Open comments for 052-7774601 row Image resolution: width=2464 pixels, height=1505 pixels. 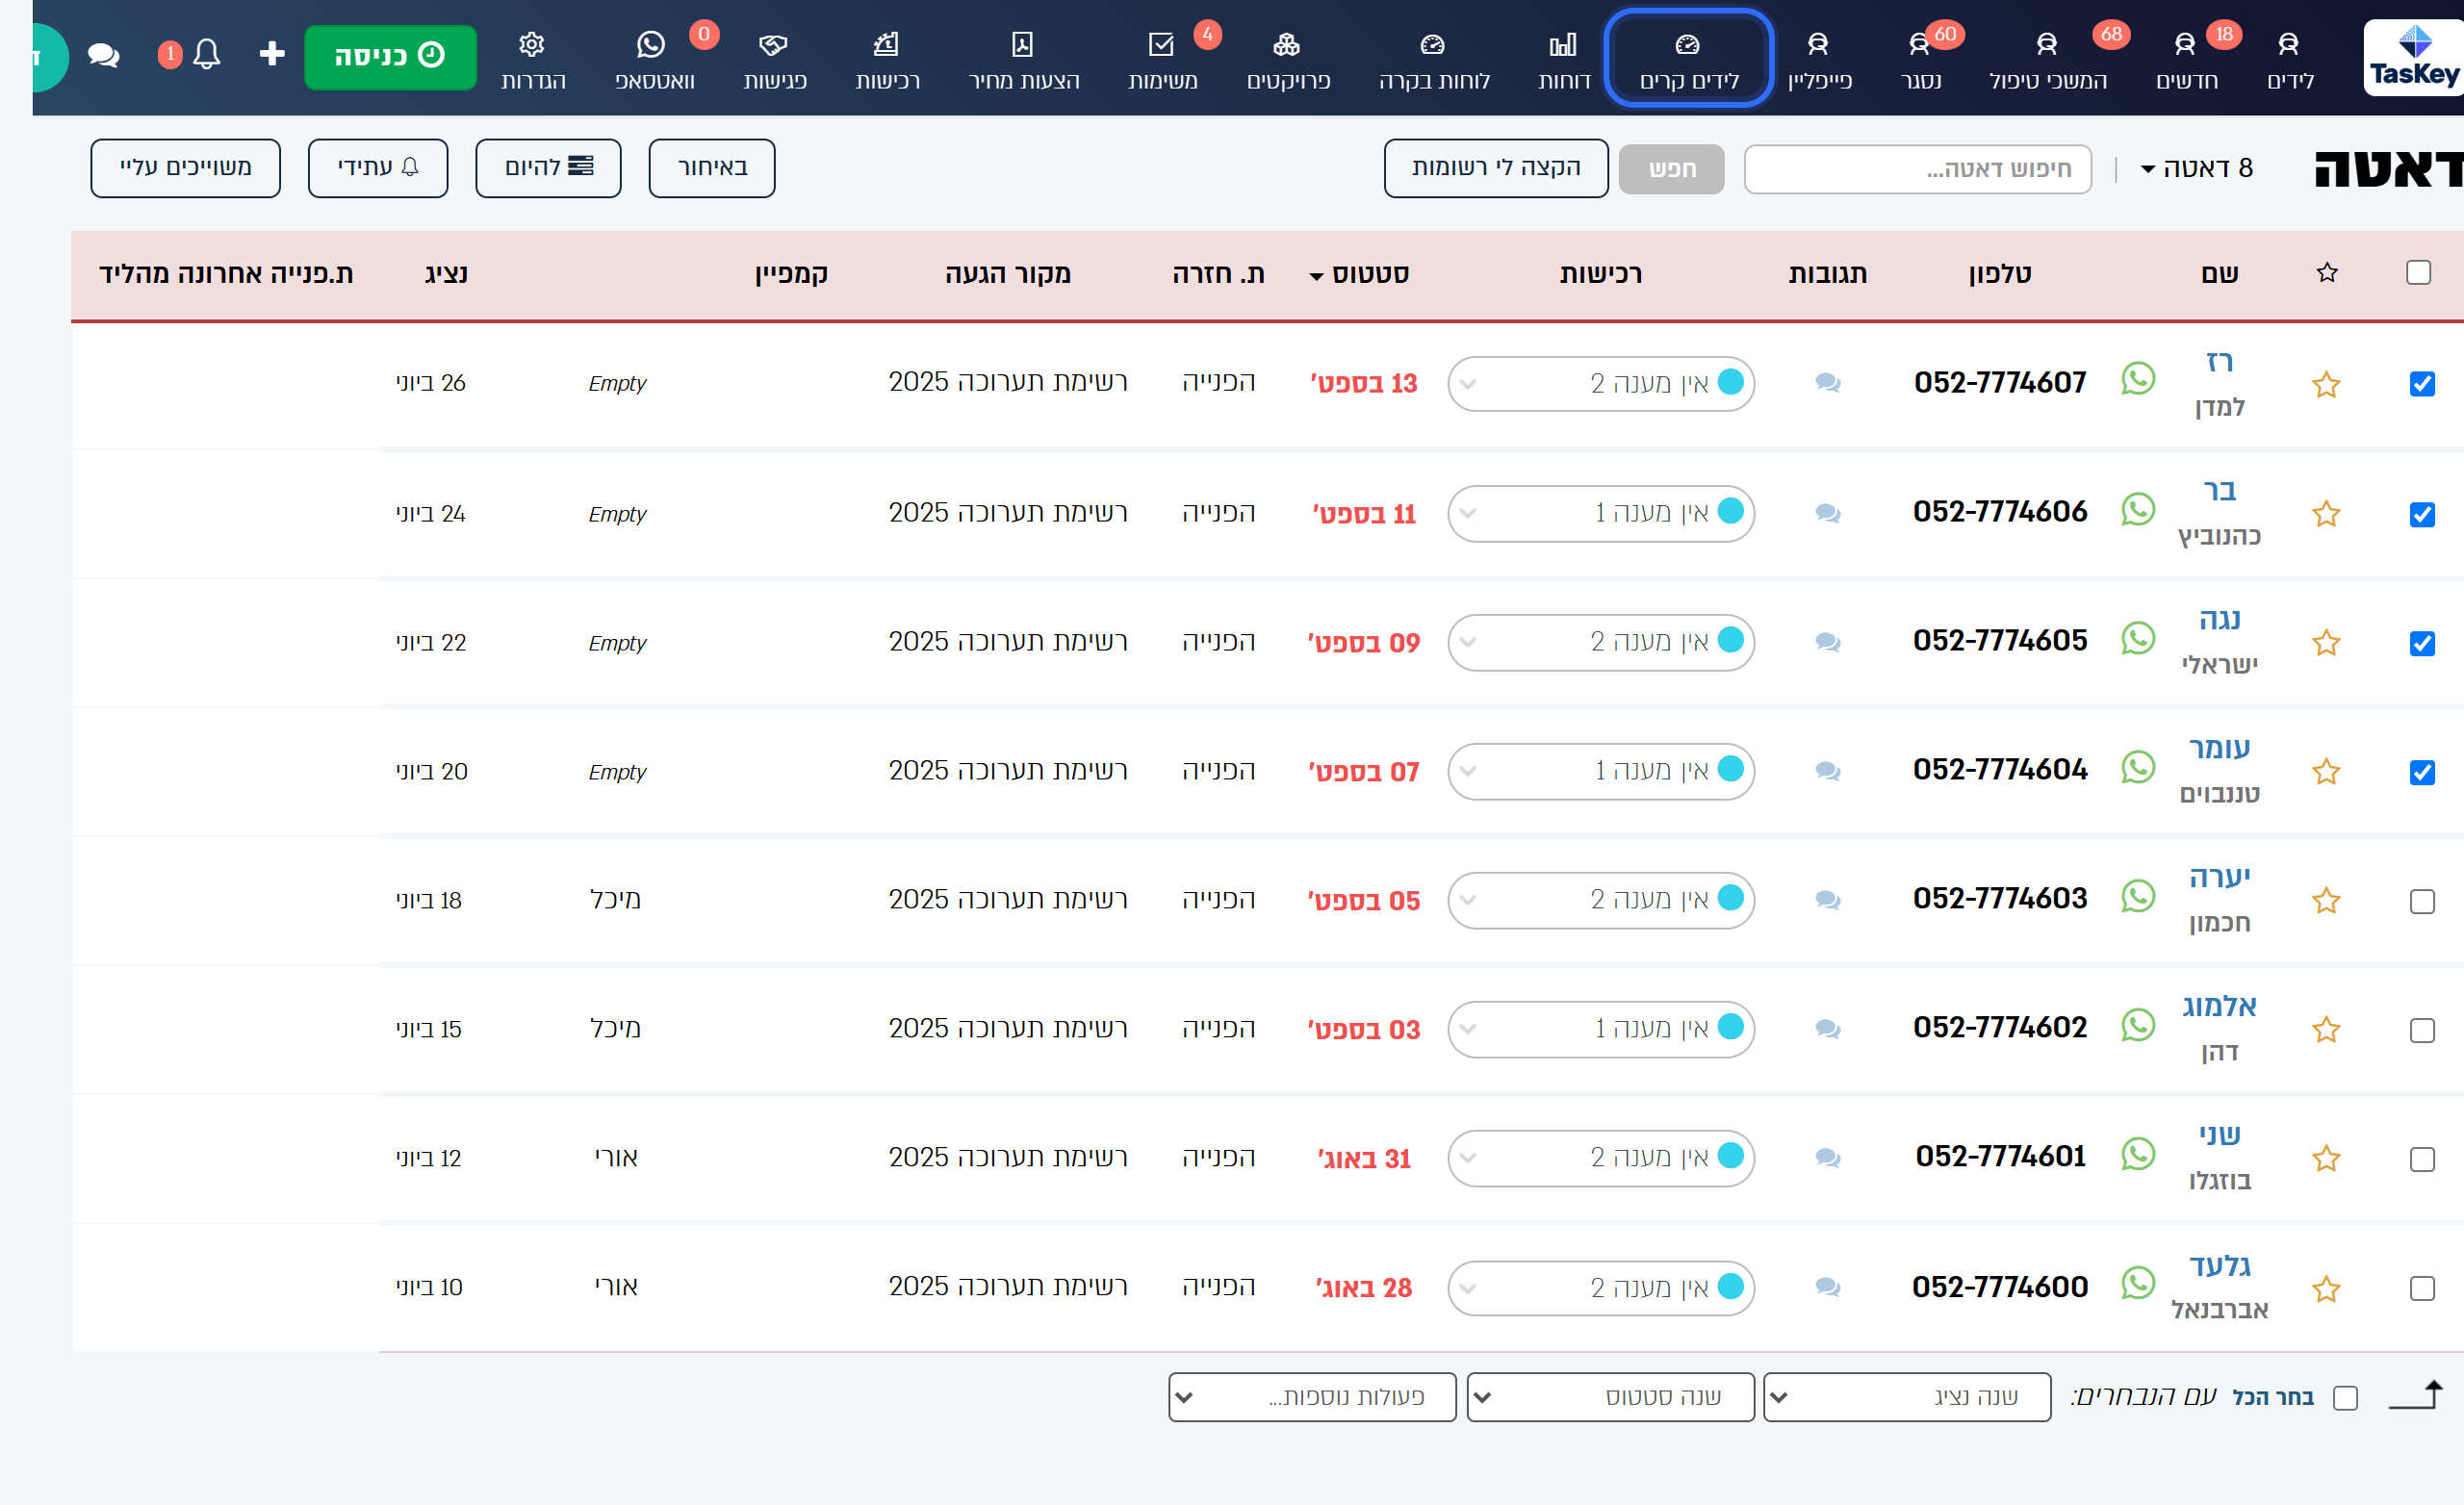point(1828,1158)
